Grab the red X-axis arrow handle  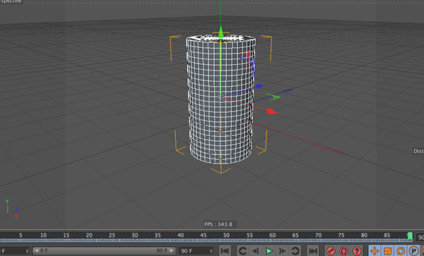[272, 111]
